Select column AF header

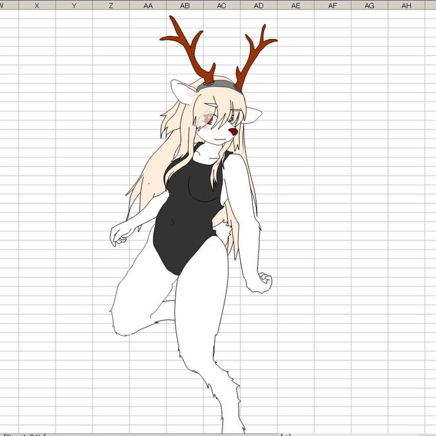333,5
